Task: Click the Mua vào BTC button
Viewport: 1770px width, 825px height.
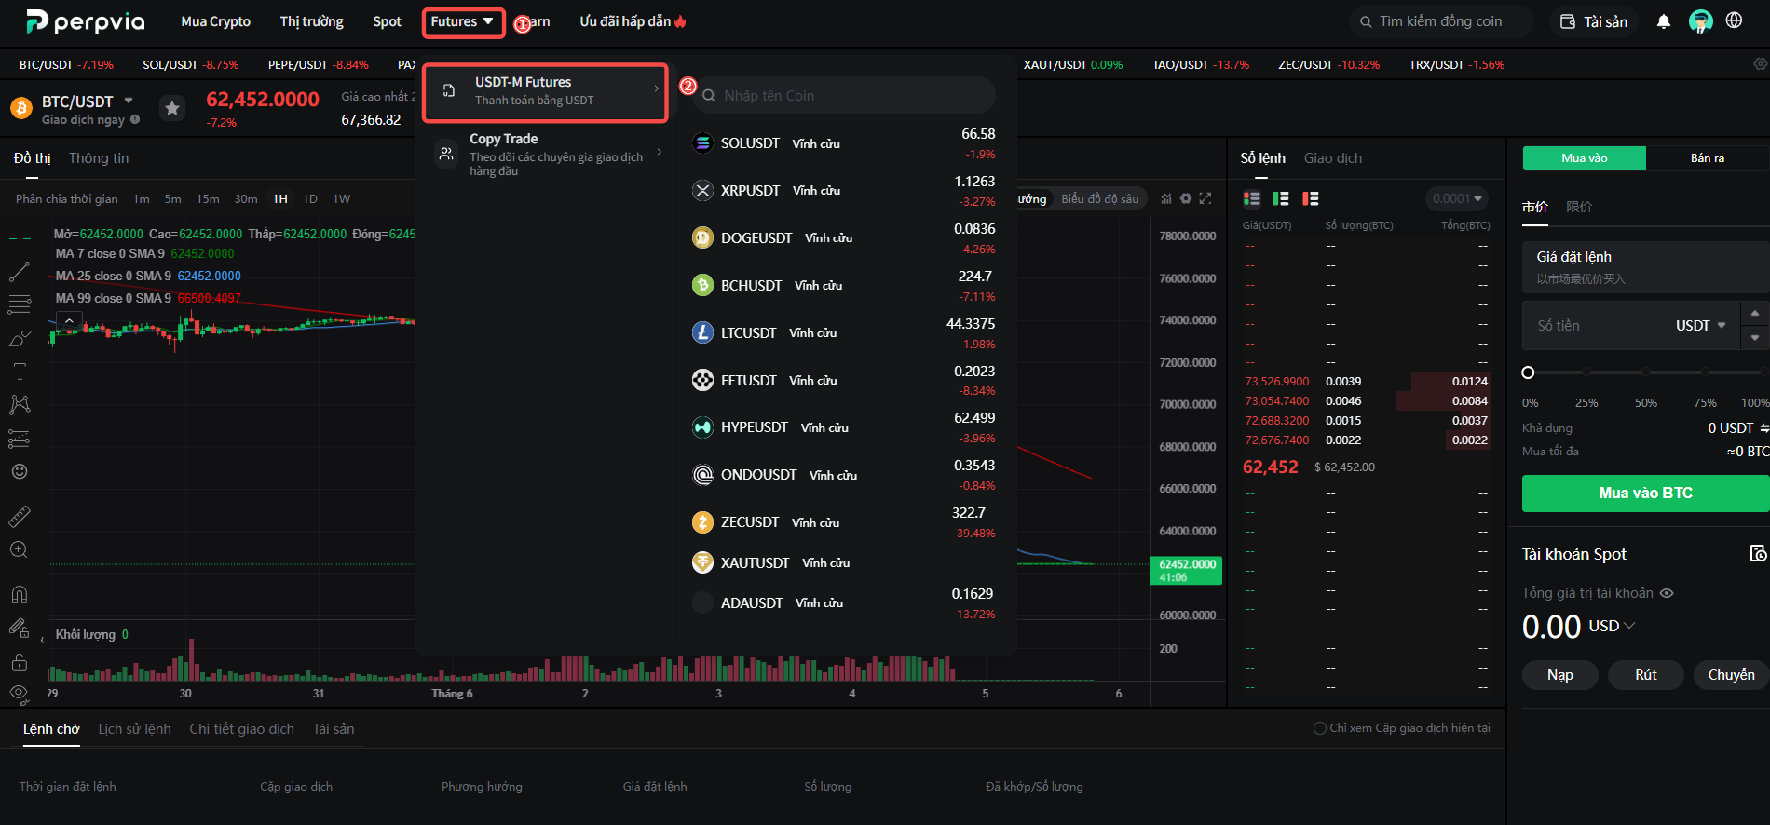Action: point(1646,494)
